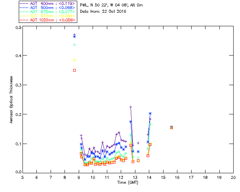
Task: Click the 'Time (GMT)' axis label
Action: point(127,182)
